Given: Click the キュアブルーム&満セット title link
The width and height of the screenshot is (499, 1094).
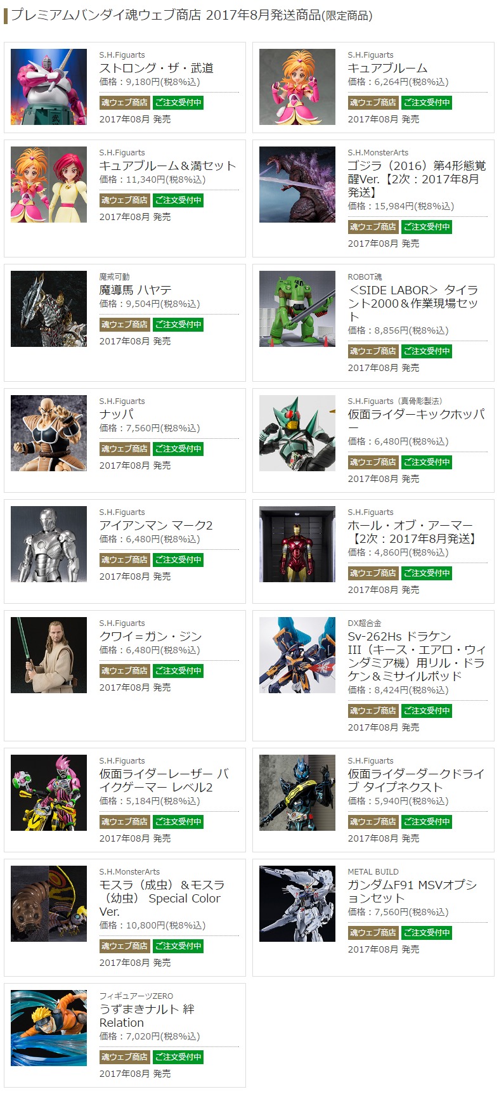Looking at the screenshot, I should click(167, 166).
